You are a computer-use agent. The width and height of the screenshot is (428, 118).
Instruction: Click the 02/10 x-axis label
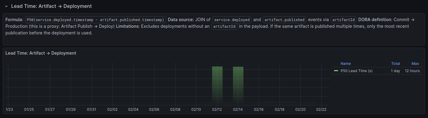click(196, 109)
